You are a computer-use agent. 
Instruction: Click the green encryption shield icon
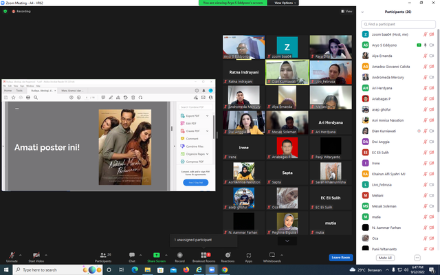click(x=5, y=11)
